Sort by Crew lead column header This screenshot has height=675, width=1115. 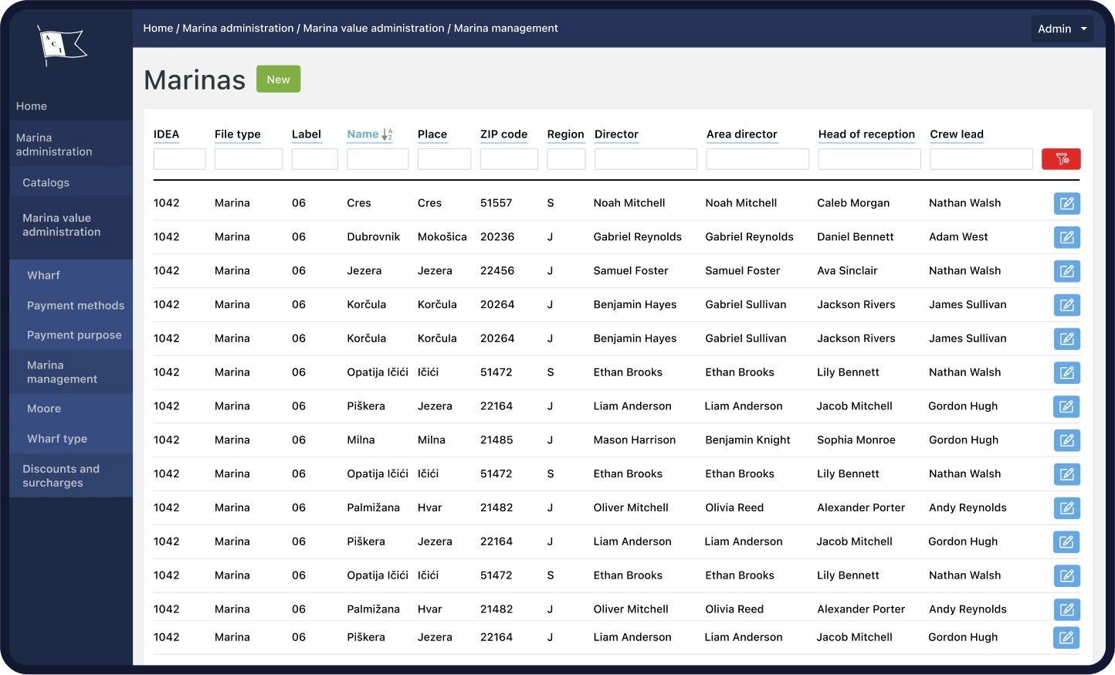click(957, 134)
